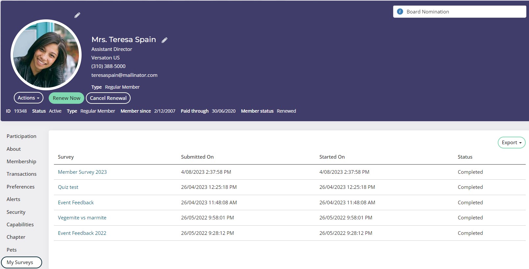This screenshot has height=269, width=529.
Task: Open Event Feedback 2022 link
Action: point(82,233)
